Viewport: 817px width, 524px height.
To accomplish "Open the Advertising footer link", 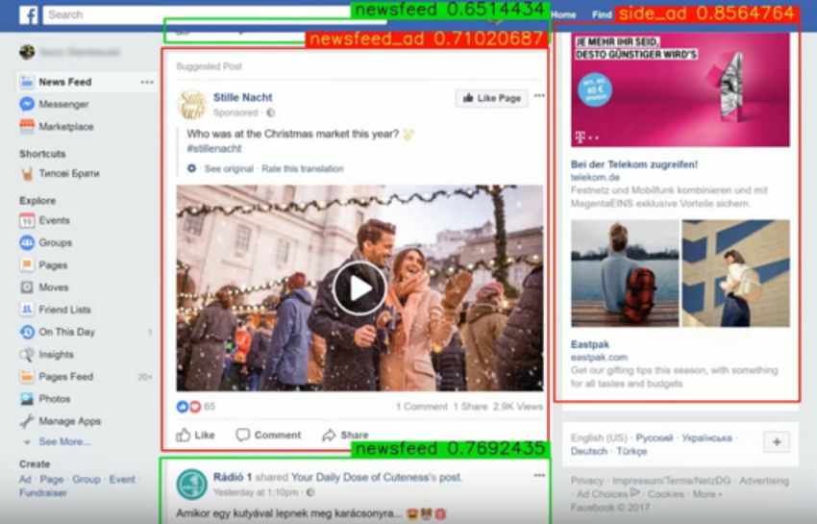I will click(x=764, y=481).
